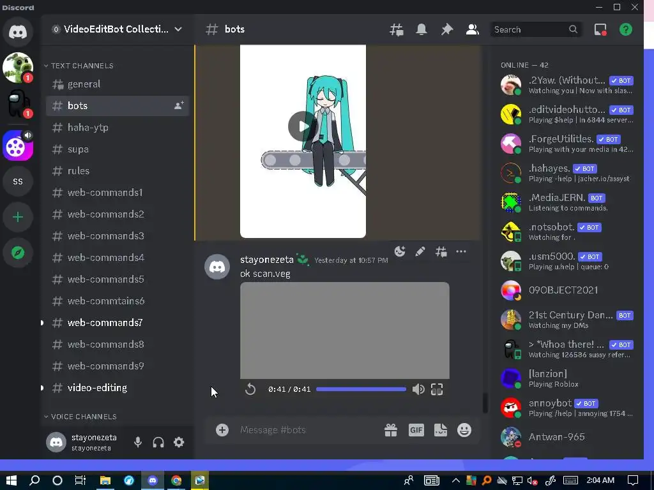
Task: Open the green Help icon
Action: 626,29
